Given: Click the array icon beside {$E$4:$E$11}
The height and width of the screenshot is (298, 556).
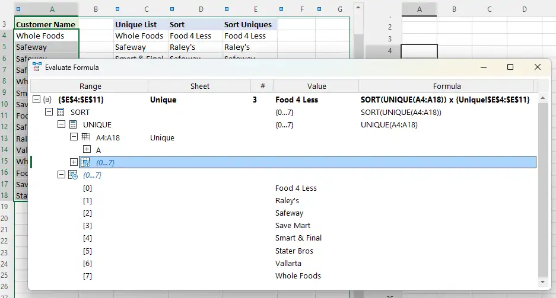Looking at the screenshot, I should point(47,100).
